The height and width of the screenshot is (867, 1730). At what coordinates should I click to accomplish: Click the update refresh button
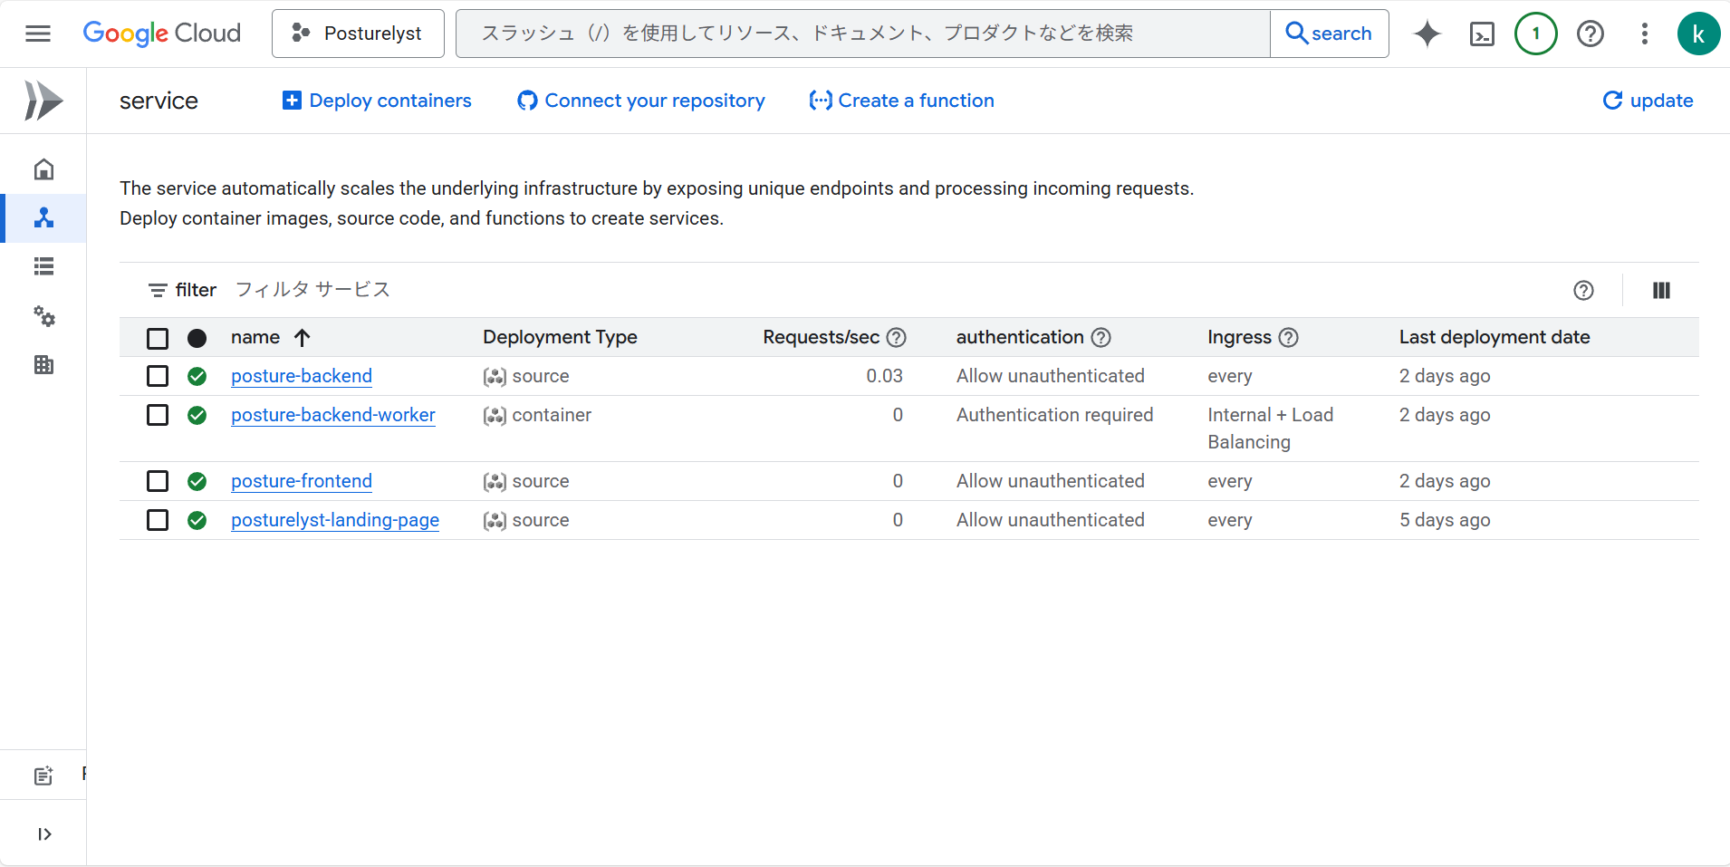point(1648,101)
